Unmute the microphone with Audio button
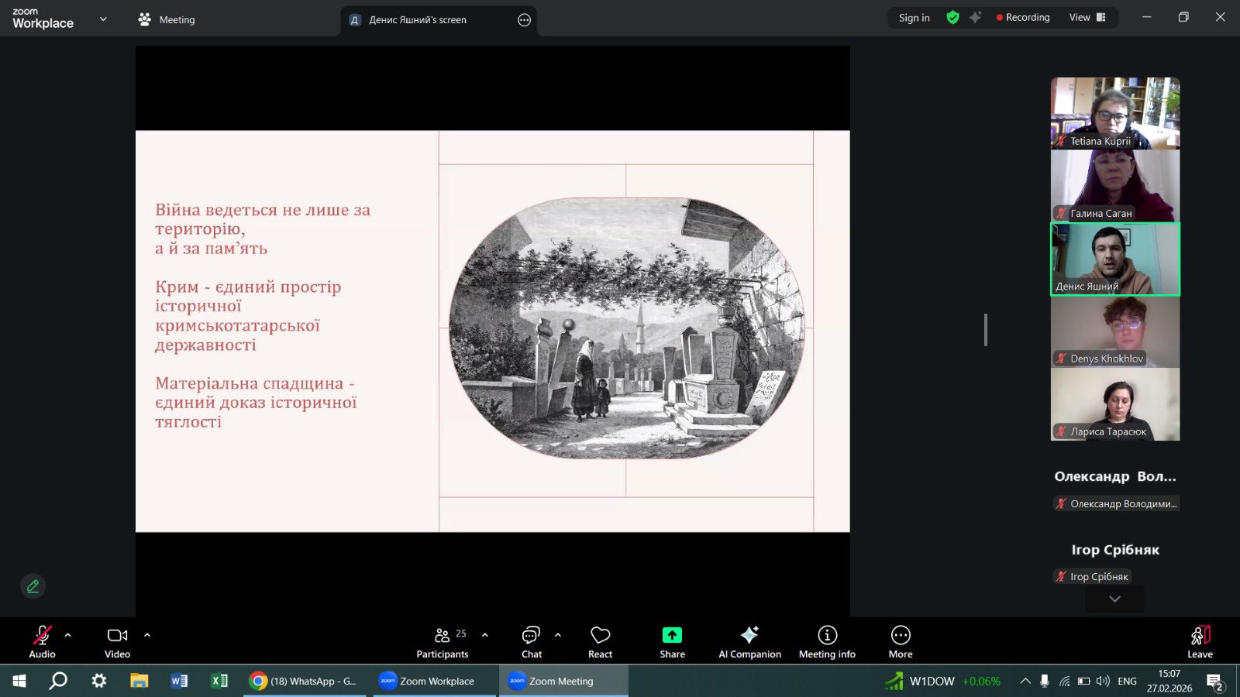The height and width of the screenshot is (697, 1240). (x=42, y=636)
